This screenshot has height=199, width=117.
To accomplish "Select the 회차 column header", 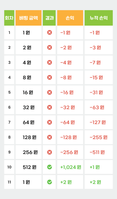I will pos(9,18).
